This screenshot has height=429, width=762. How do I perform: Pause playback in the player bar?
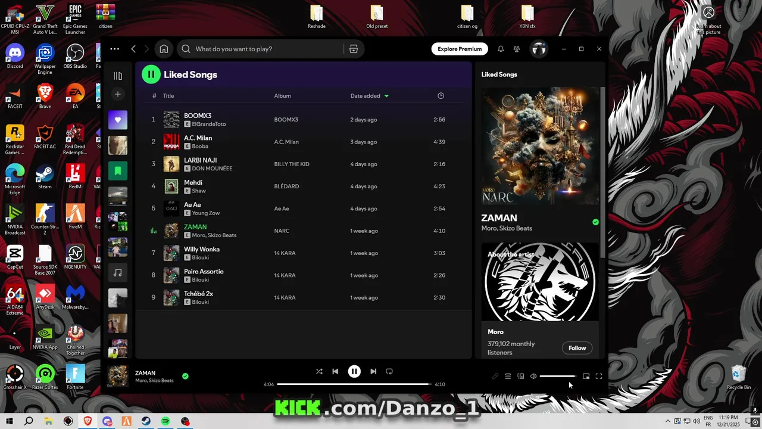354,371
